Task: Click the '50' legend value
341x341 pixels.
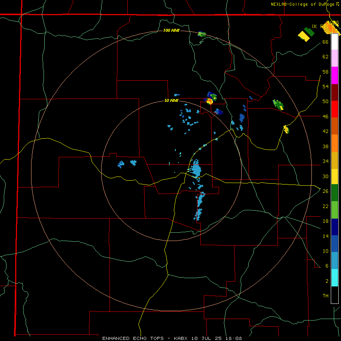Action: click(325, 102)
